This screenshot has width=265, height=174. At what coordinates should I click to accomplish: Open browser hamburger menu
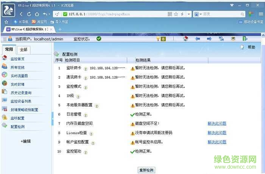261,14
